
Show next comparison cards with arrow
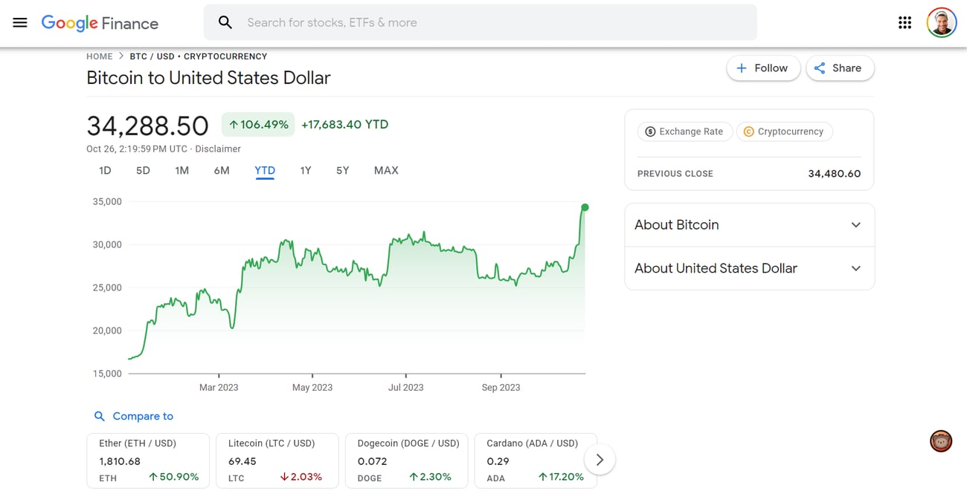click(600, 460)
